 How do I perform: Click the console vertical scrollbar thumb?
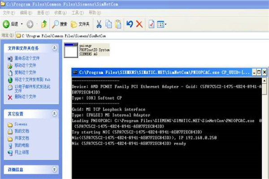pos(265,89)
